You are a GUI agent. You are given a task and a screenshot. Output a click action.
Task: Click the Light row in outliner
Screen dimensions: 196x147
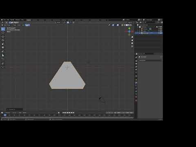(148, 31)
